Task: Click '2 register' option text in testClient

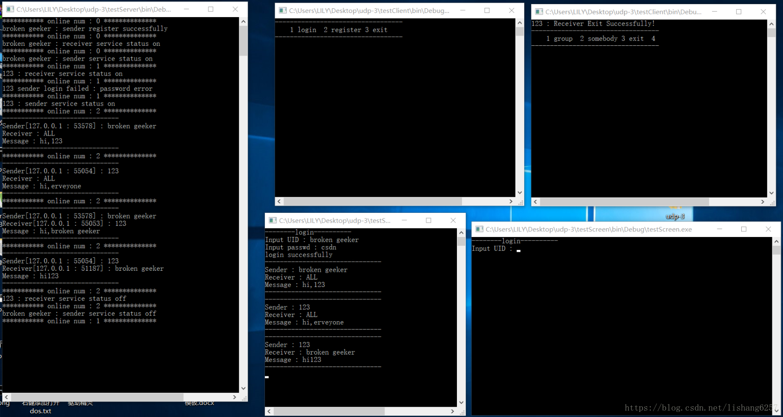Action: 342,30
